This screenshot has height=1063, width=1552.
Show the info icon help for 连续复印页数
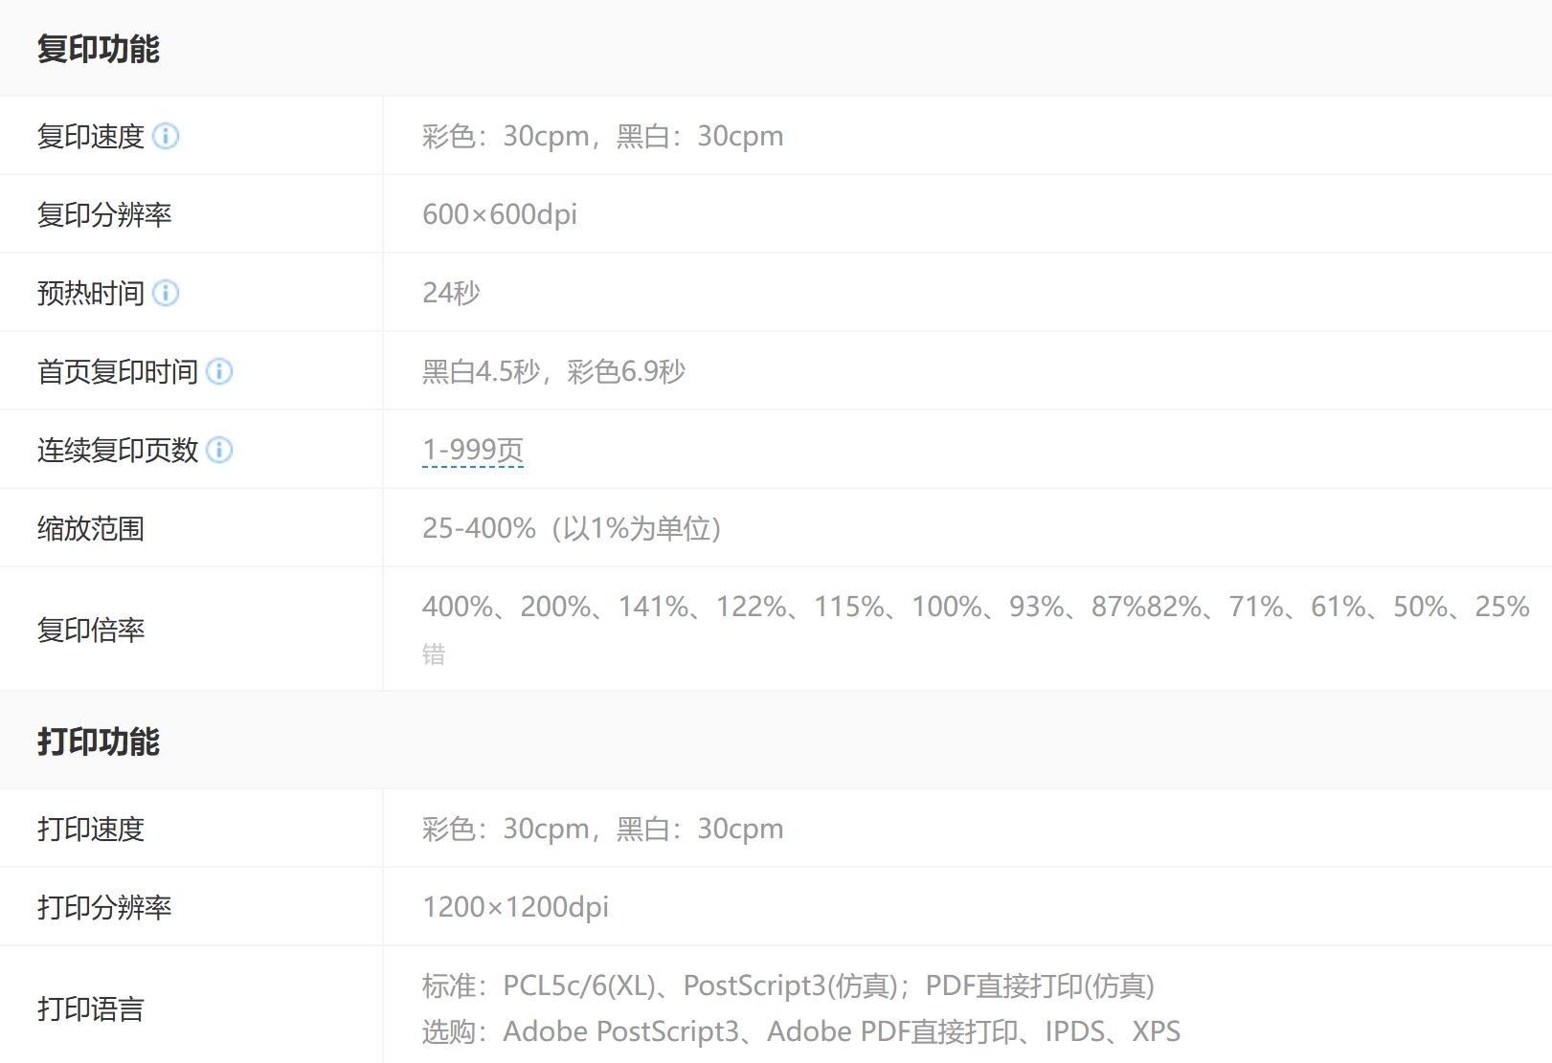click(x=219, y=450)
